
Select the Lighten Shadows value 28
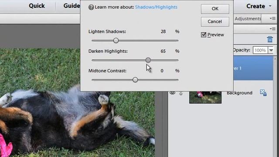click(163, 31)
